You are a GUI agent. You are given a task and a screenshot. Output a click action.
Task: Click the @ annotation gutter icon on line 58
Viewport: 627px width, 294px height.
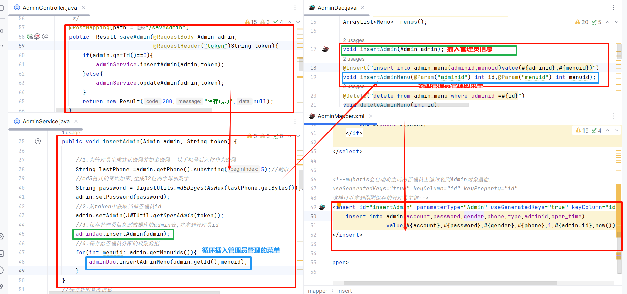point(45,37)
